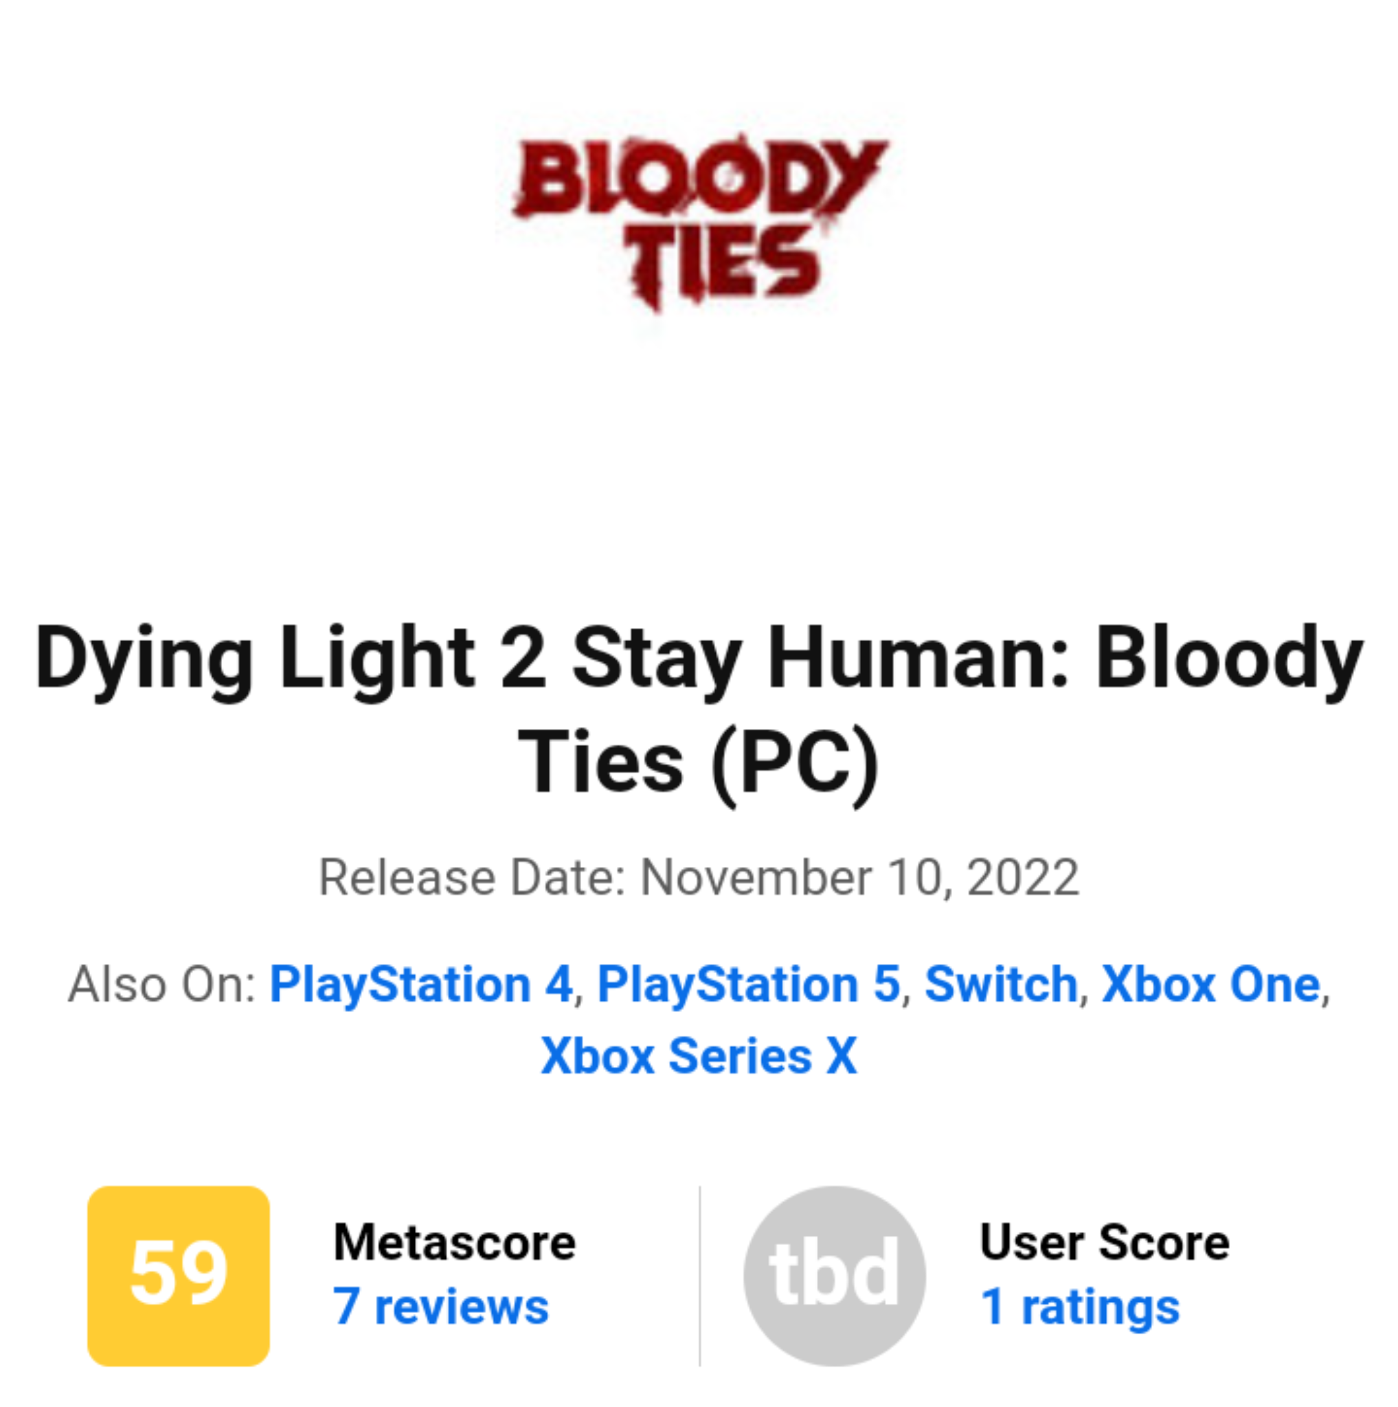Viewport: 1398px width, 1407px height.
Task: Click the 'Also On:' label
Action: [161, 984]
